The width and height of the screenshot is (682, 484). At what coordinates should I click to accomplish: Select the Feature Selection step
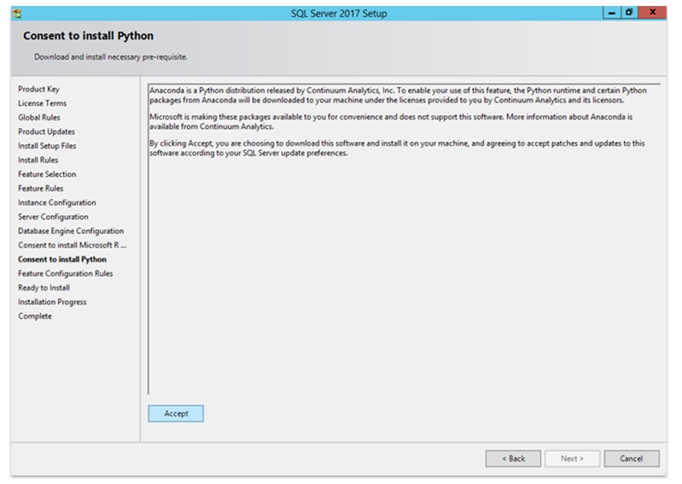pyautogui.click(x=47, y=174)
